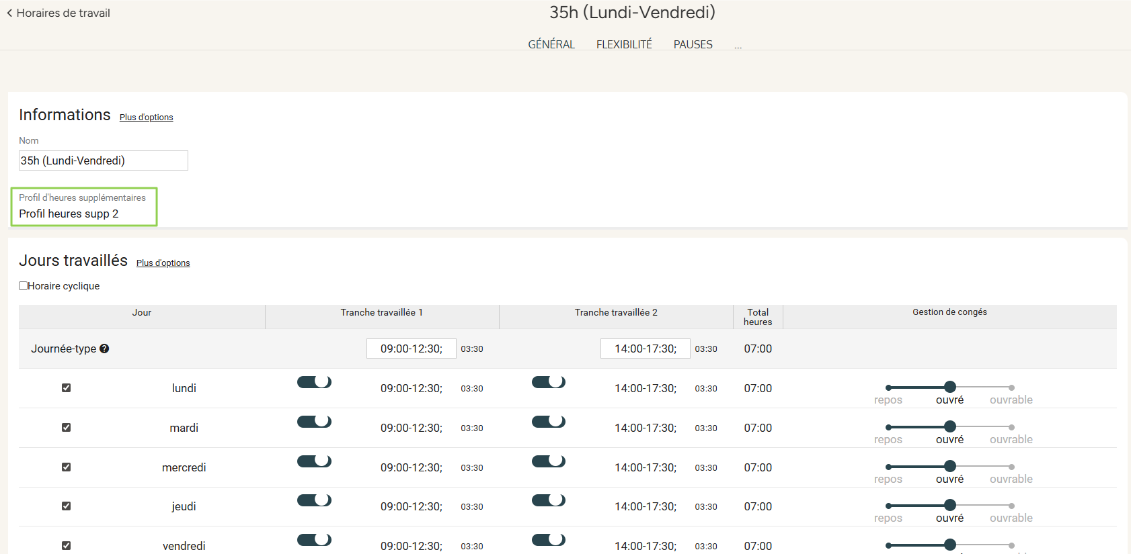Screen dimensions: 1131x554
Task: Toggle mardi Tranche travaillée 2 switch
Action: pyautogui.click(x=548, y=422)
